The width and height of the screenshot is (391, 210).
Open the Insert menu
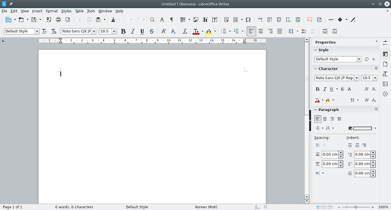37,11
